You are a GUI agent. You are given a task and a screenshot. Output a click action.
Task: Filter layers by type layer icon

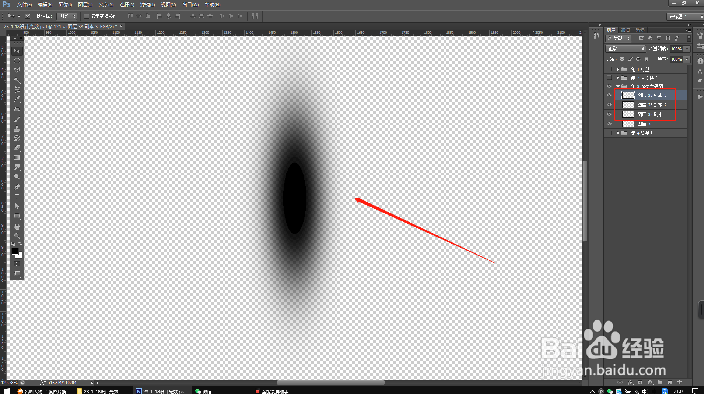pyautogui.click(x=659, y=38)
